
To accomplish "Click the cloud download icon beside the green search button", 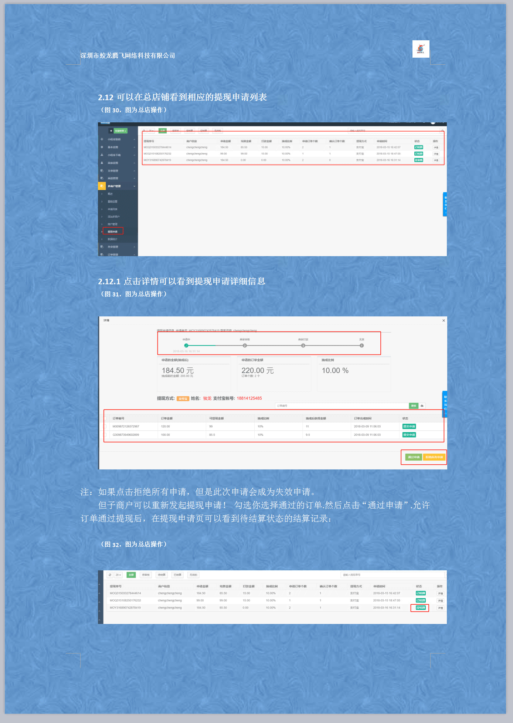I will (422, 406).
